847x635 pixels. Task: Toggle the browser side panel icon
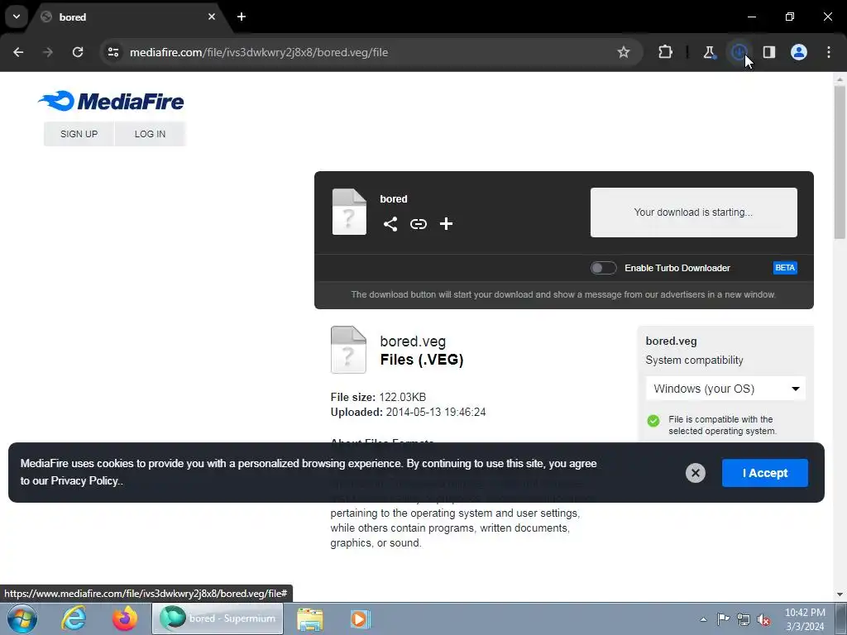(769, 52)
